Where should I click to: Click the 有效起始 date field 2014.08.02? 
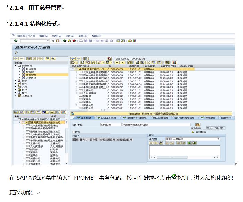coord(215,128)
